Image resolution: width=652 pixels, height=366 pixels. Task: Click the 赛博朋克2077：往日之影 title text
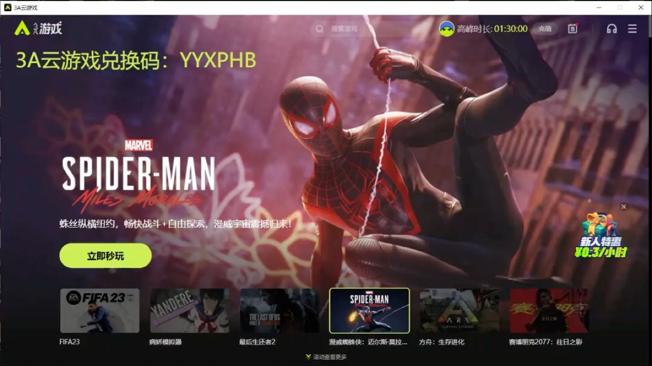546,342
